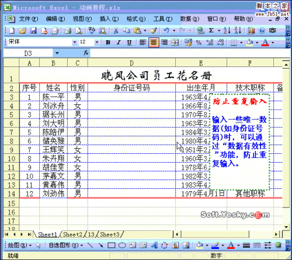The image size is (292, 260).
Task: Click the Print icon
Action: tap(68, 30)
